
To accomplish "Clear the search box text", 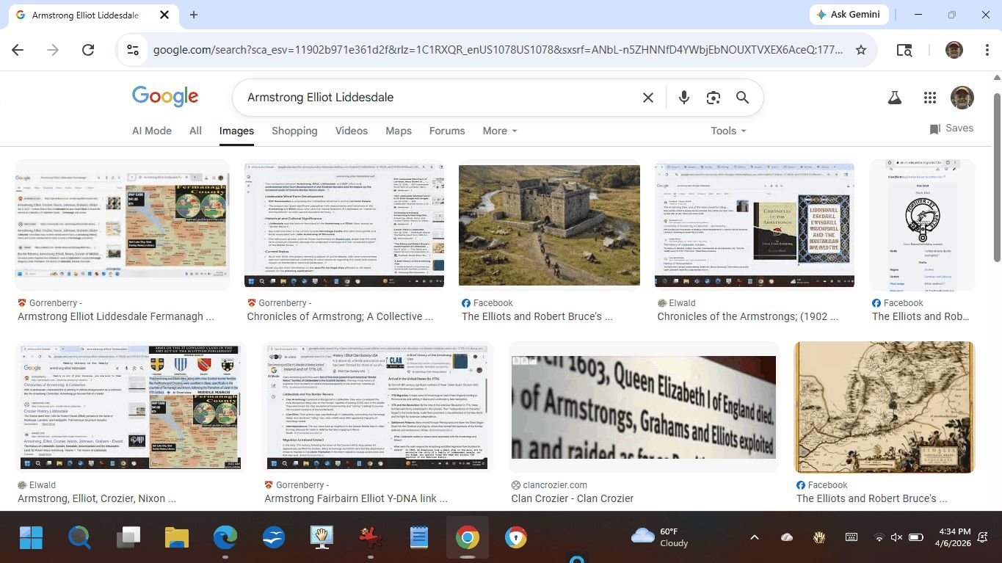I will coord(647,98).
